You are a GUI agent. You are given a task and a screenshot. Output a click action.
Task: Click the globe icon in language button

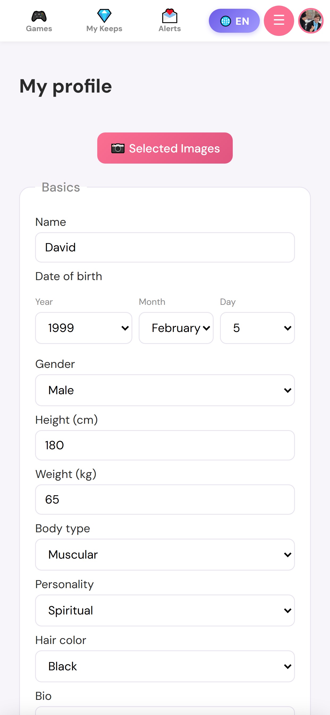pos(226,21)
